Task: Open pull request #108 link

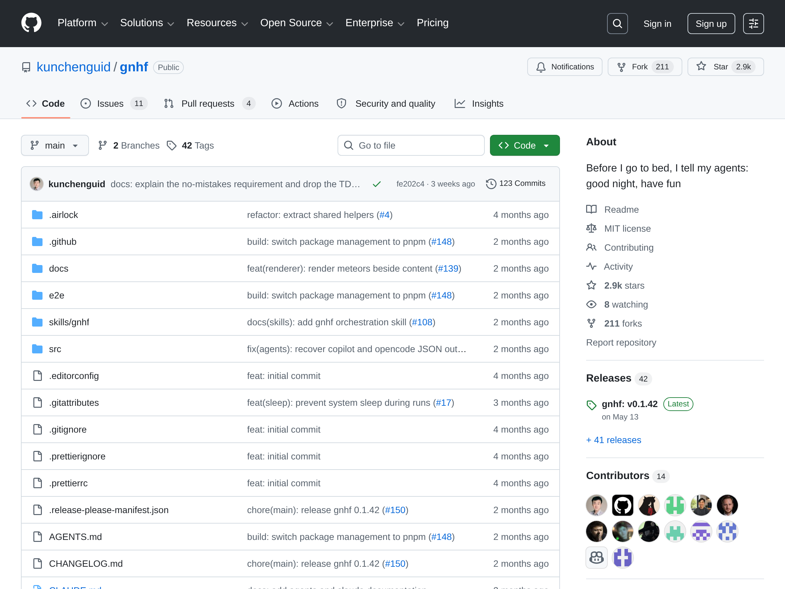Action: coord(422,322)
